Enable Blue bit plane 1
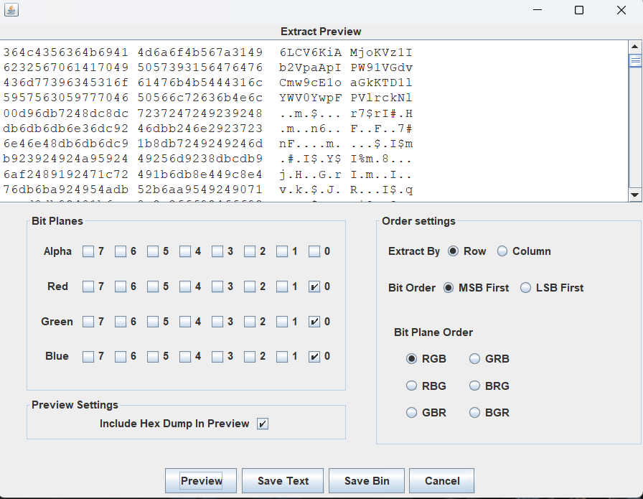The image size is (643, 499). (282, 357)
